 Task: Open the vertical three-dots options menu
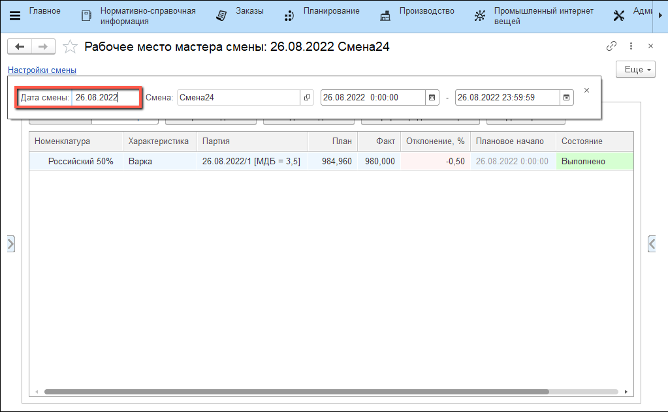[631, 46]
